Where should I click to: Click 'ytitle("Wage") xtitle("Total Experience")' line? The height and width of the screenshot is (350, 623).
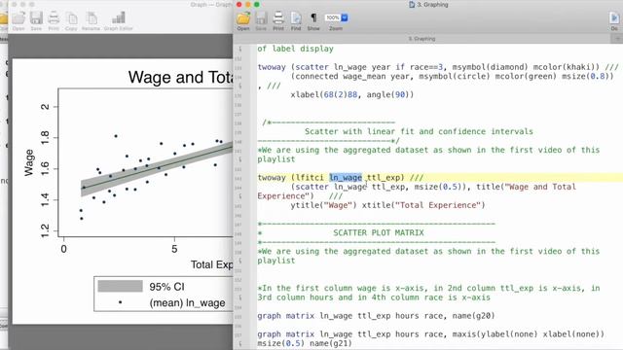(x=387, y=205)
